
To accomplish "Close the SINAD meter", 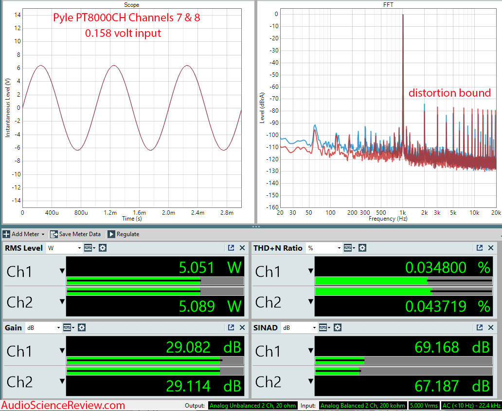I will point(491,327).
